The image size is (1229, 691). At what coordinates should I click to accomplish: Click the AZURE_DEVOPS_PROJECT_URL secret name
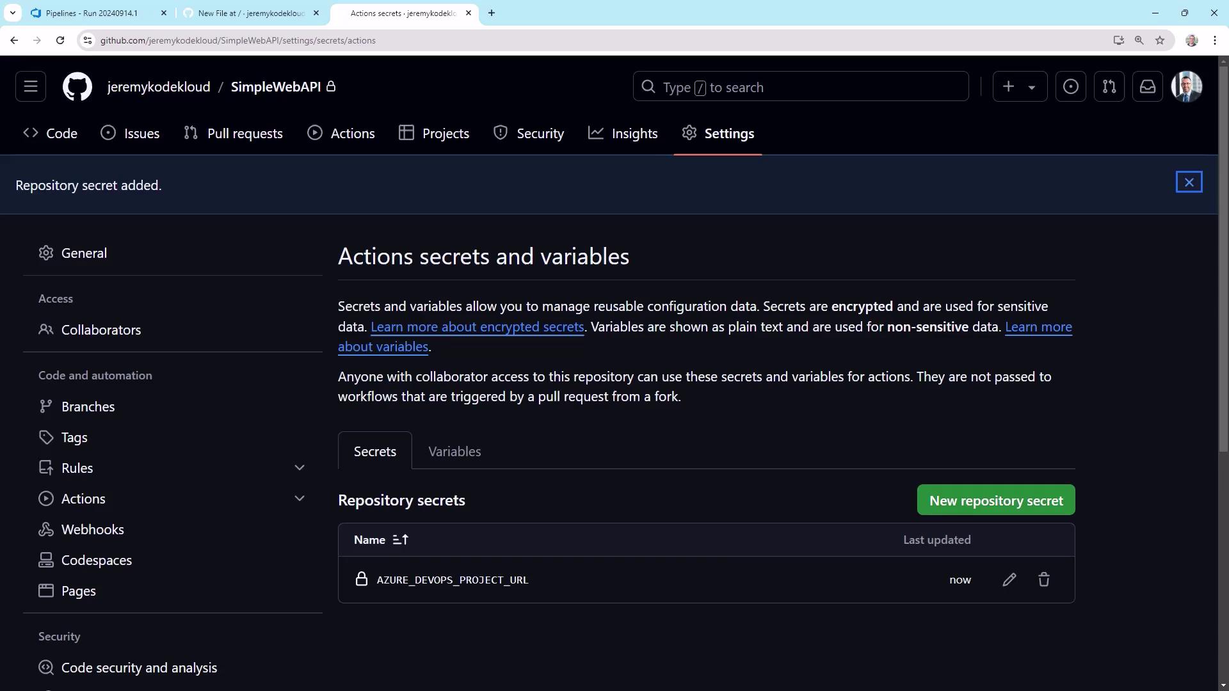click(452, 580)
